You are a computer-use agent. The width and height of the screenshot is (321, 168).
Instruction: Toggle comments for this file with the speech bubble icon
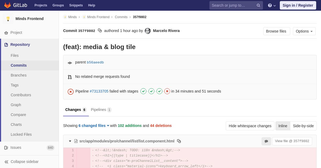coord(266,141)
